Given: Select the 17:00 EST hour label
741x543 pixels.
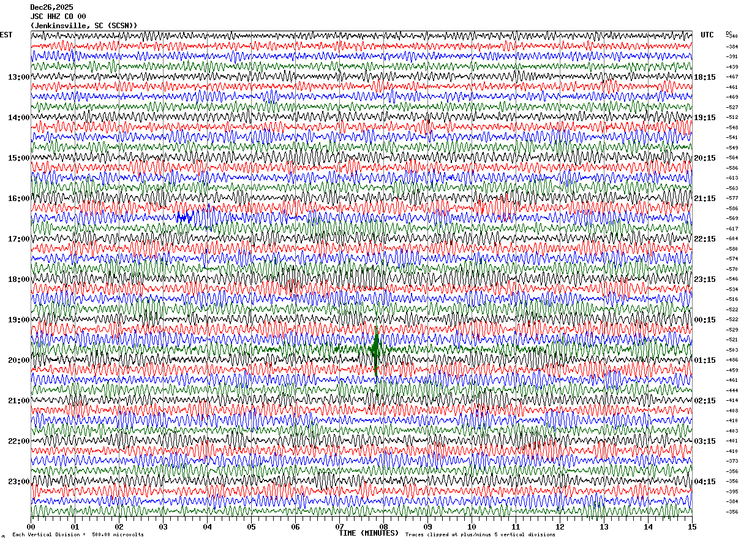Looking at the screenshot, I should coord(18,239).
